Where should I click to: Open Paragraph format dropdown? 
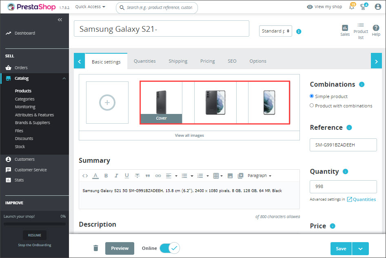pos(260,176)
